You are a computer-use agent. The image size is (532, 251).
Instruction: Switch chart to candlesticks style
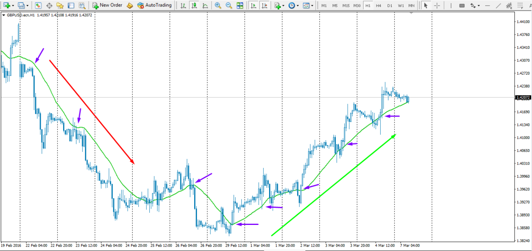pyautogui.click(x=194, y=5)
